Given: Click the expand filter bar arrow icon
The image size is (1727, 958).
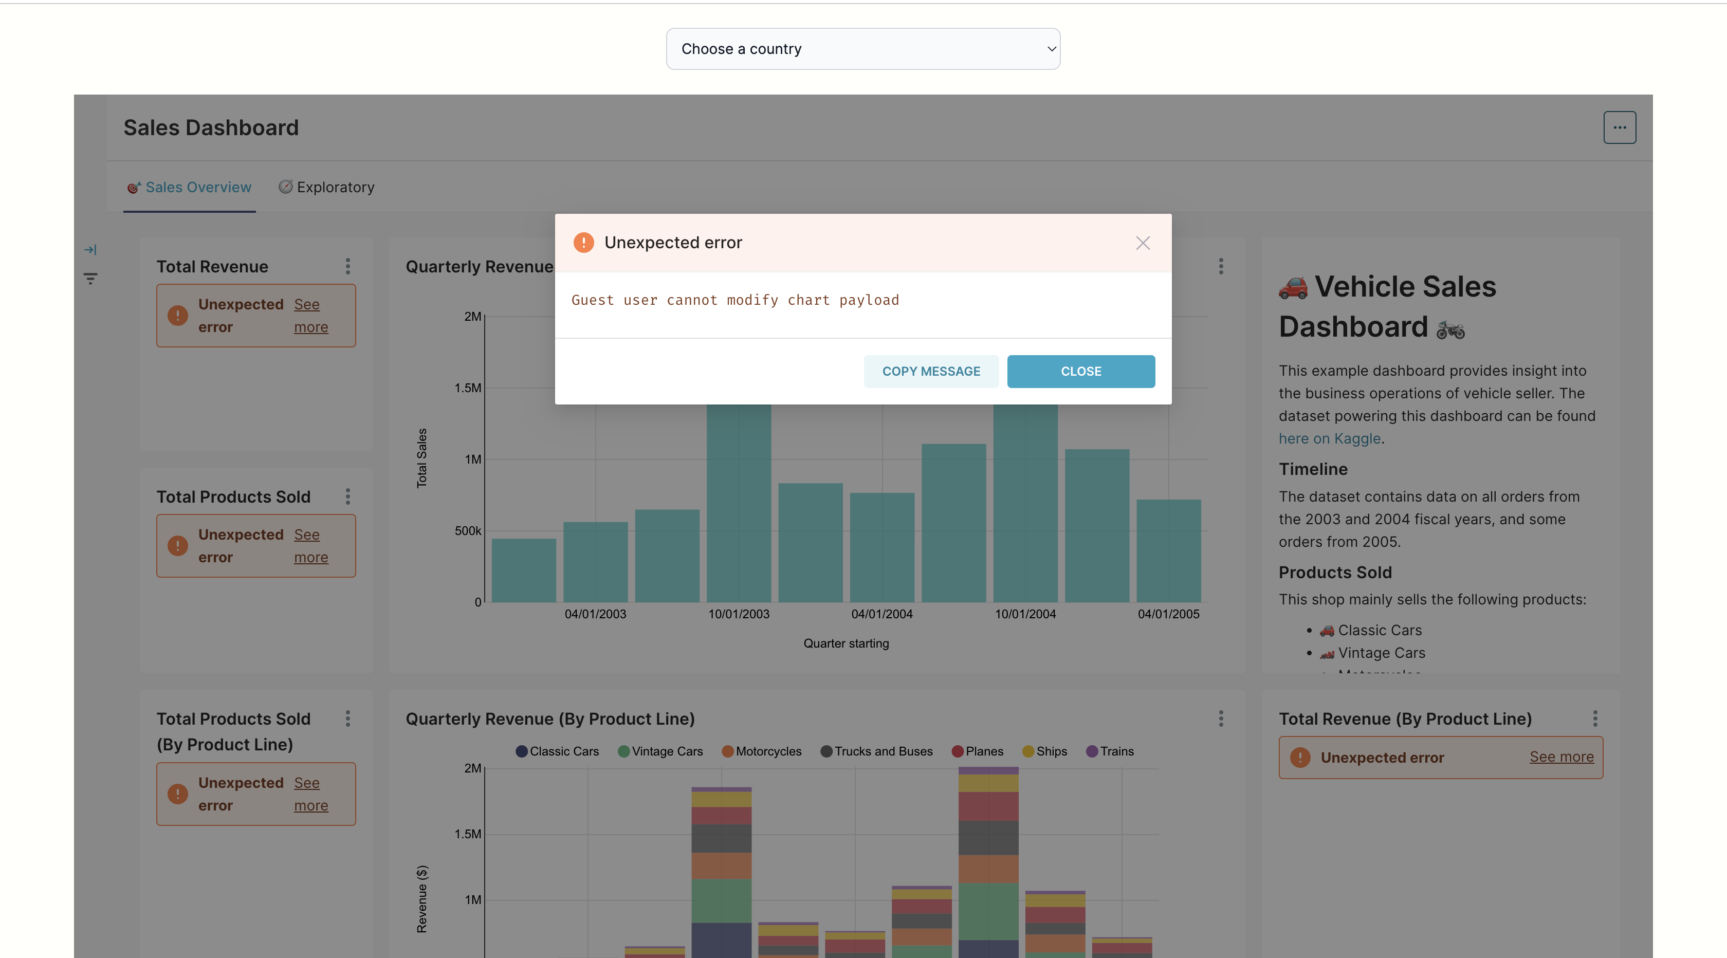Looking at the screenshot, I should point(90,249).
